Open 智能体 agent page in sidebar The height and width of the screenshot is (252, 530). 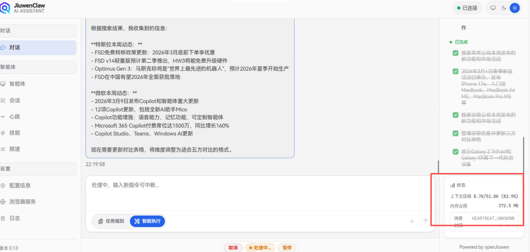(x=38, y=84)
